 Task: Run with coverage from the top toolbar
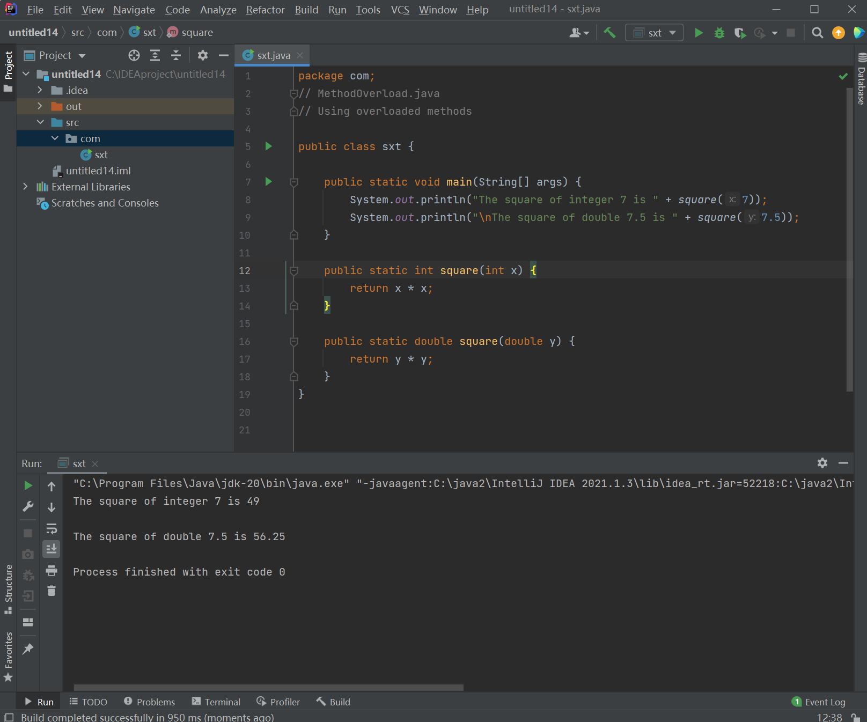[x=740, y=33]
